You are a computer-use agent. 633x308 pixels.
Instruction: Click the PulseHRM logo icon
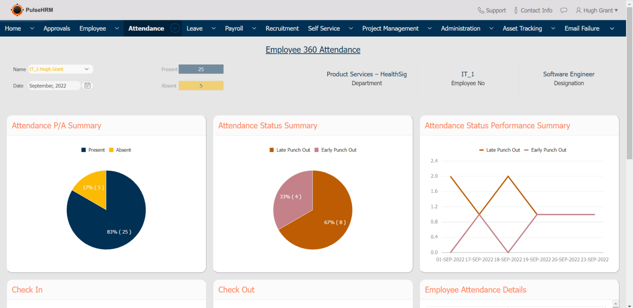coord(17,10)
